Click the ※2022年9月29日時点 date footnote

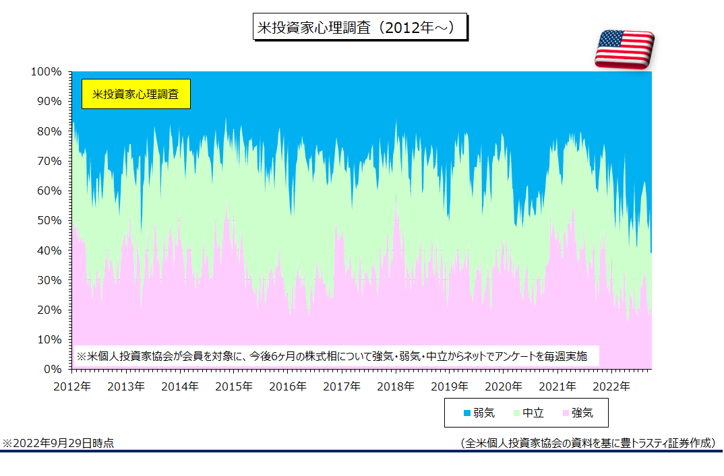pos(58,443)
